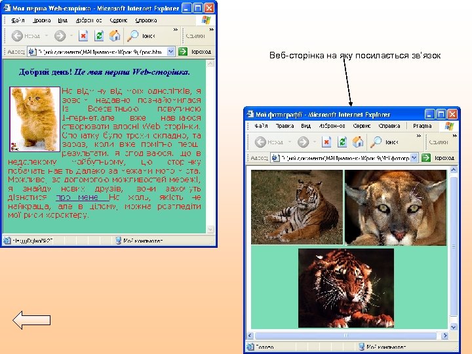
Task: Click green Go button in first web page window
Action: (183, 52)
